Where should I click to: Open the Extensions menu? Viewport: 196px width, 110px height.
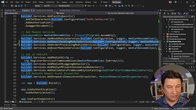(x=79, y=2)
